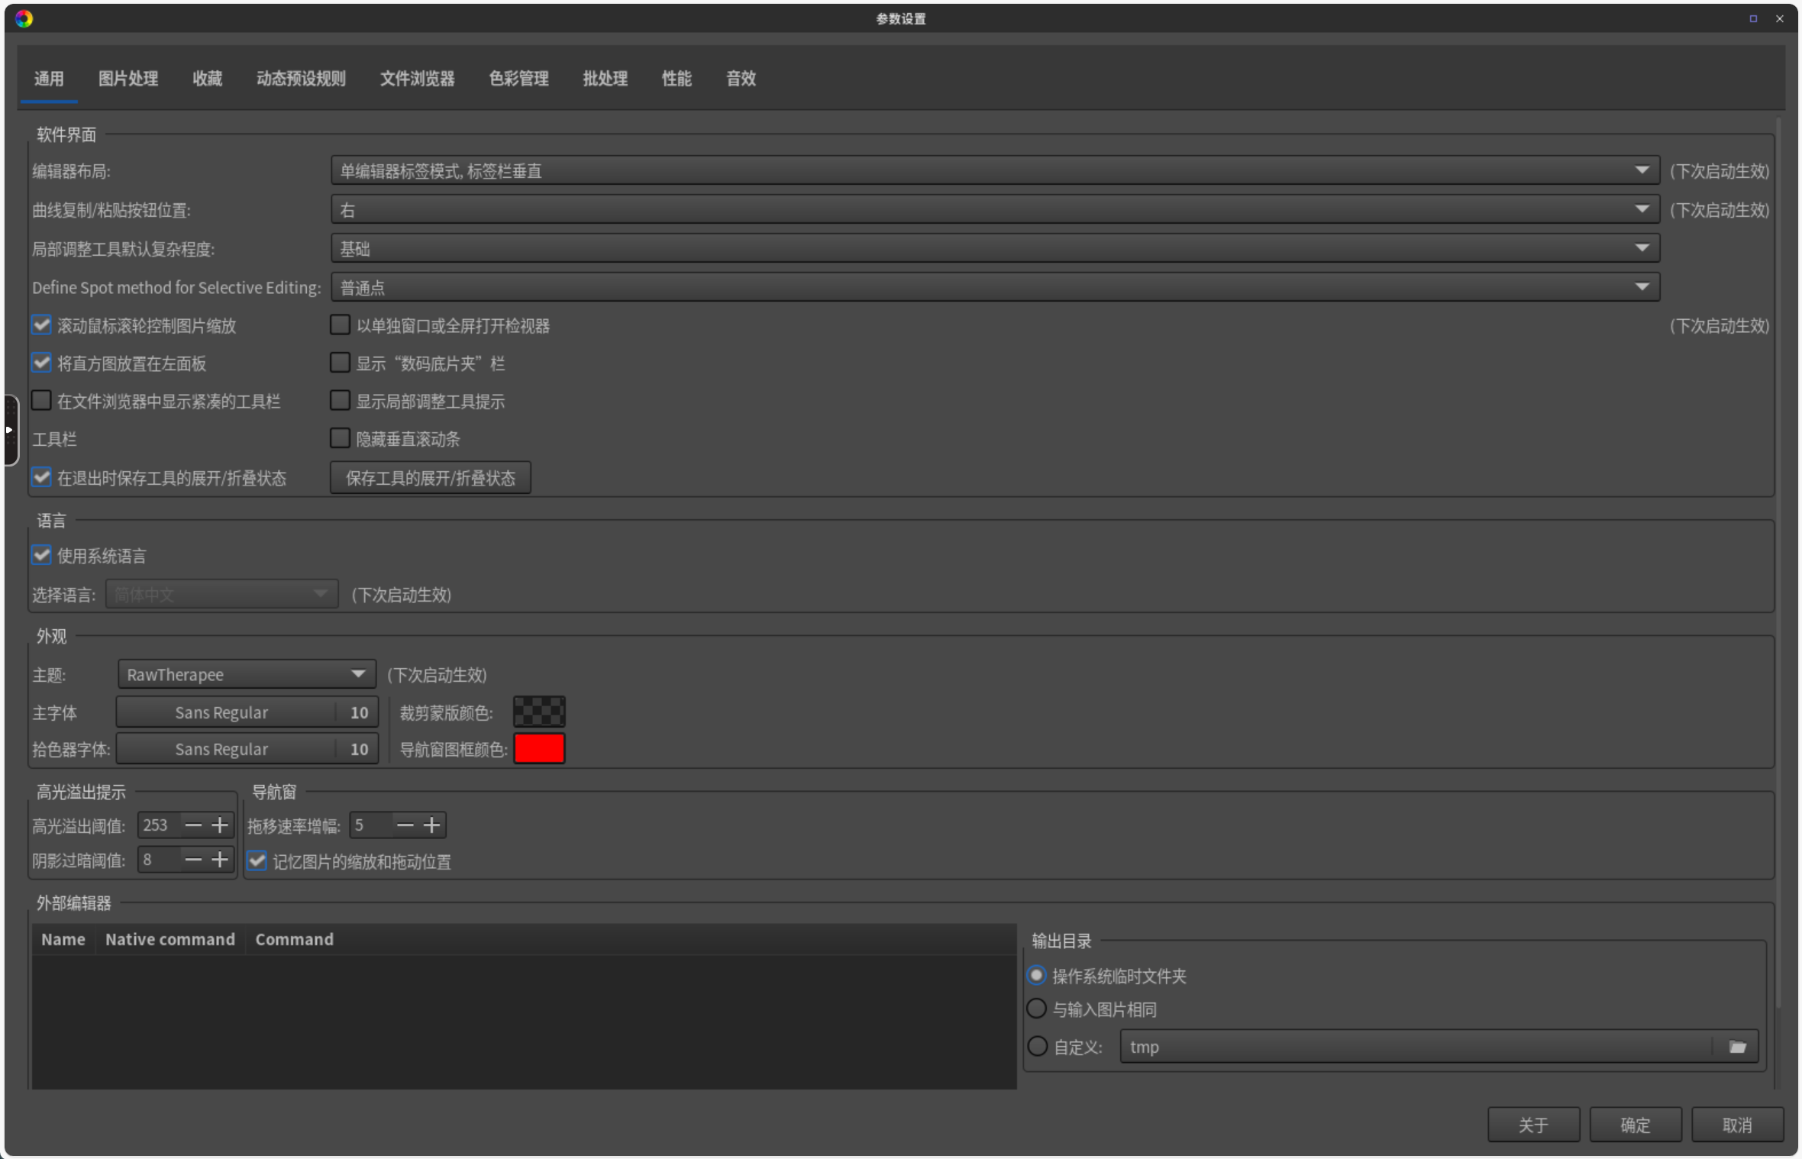Image resolution: width=1802 pixels, height=1159 pixels.
Task: Click the left-edge panel expand arrow handle
Action: [x=9, y=430]
